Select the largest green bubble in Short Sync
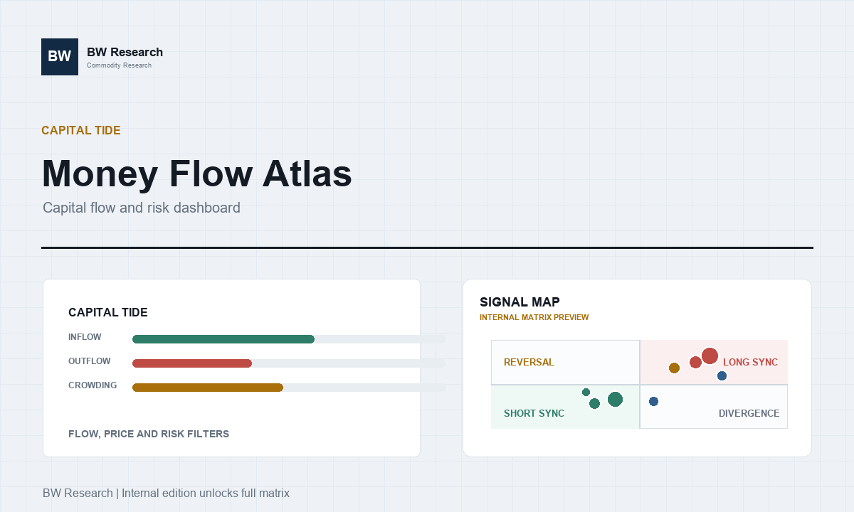 click(615, 400)
